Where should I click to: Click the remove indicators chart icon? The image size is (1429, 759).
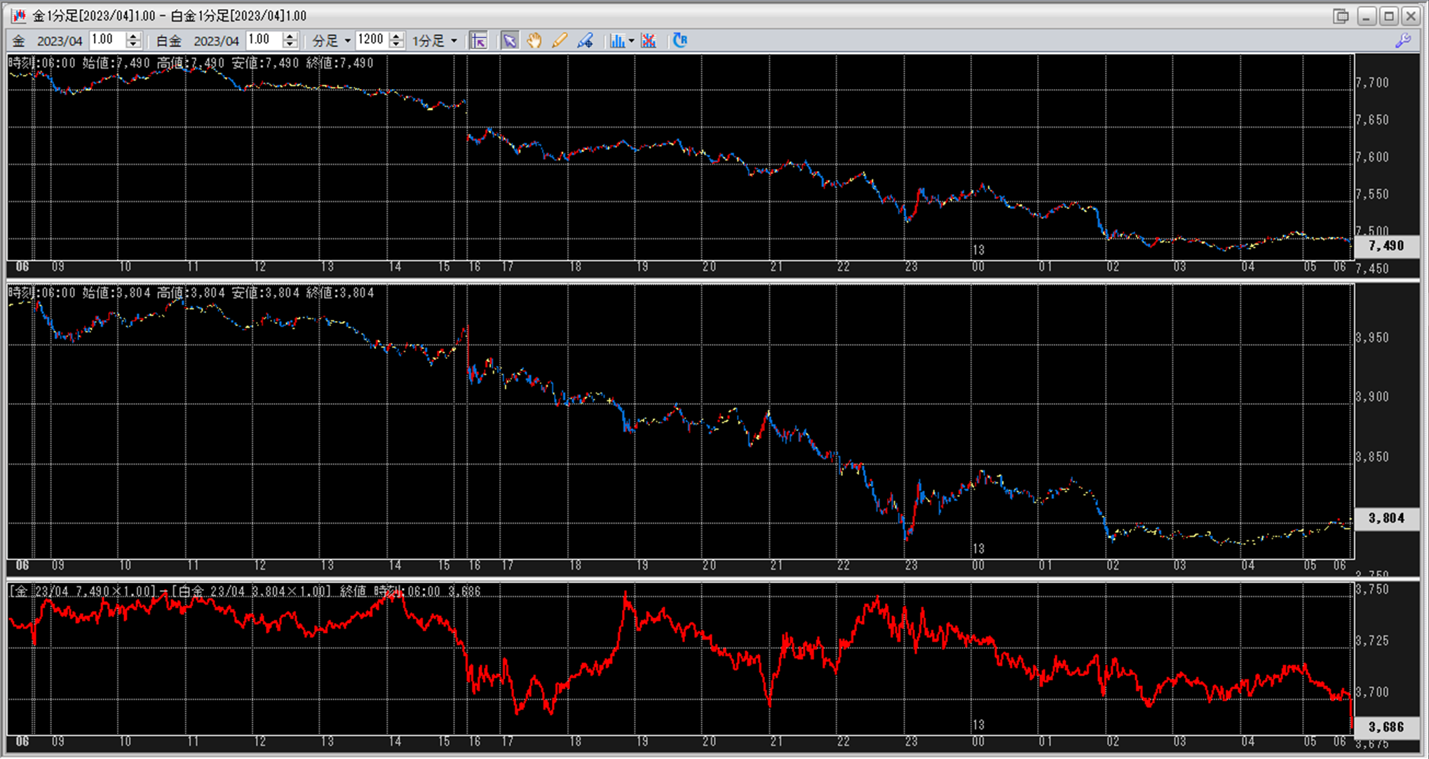pyautogui.click(x=649, y=41)
